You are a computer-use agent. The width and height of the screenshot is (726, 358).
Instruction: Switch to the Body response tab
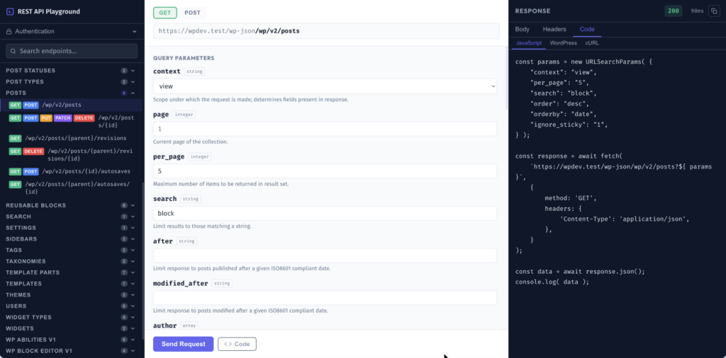point(523,29)
